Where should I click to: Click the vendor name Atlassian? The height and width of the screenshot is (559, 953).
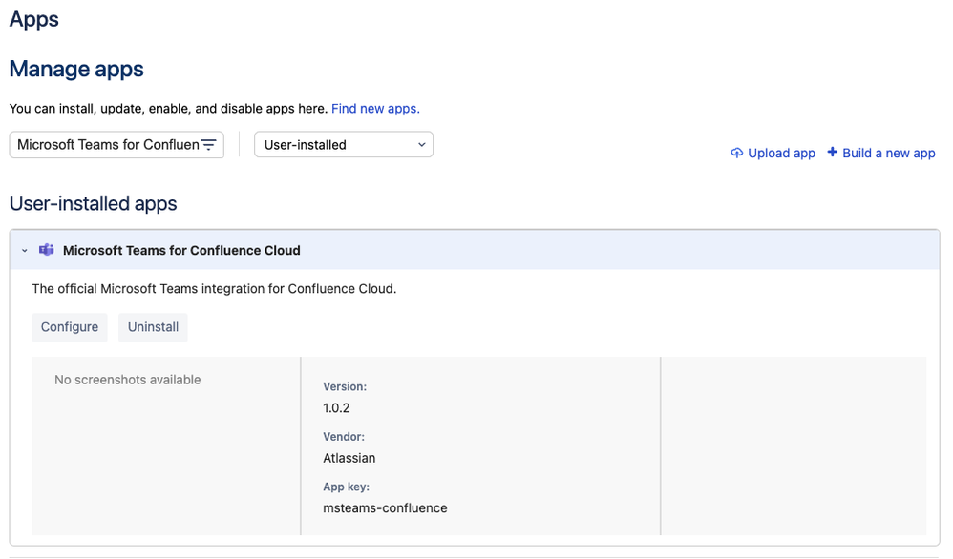point(349,458)
